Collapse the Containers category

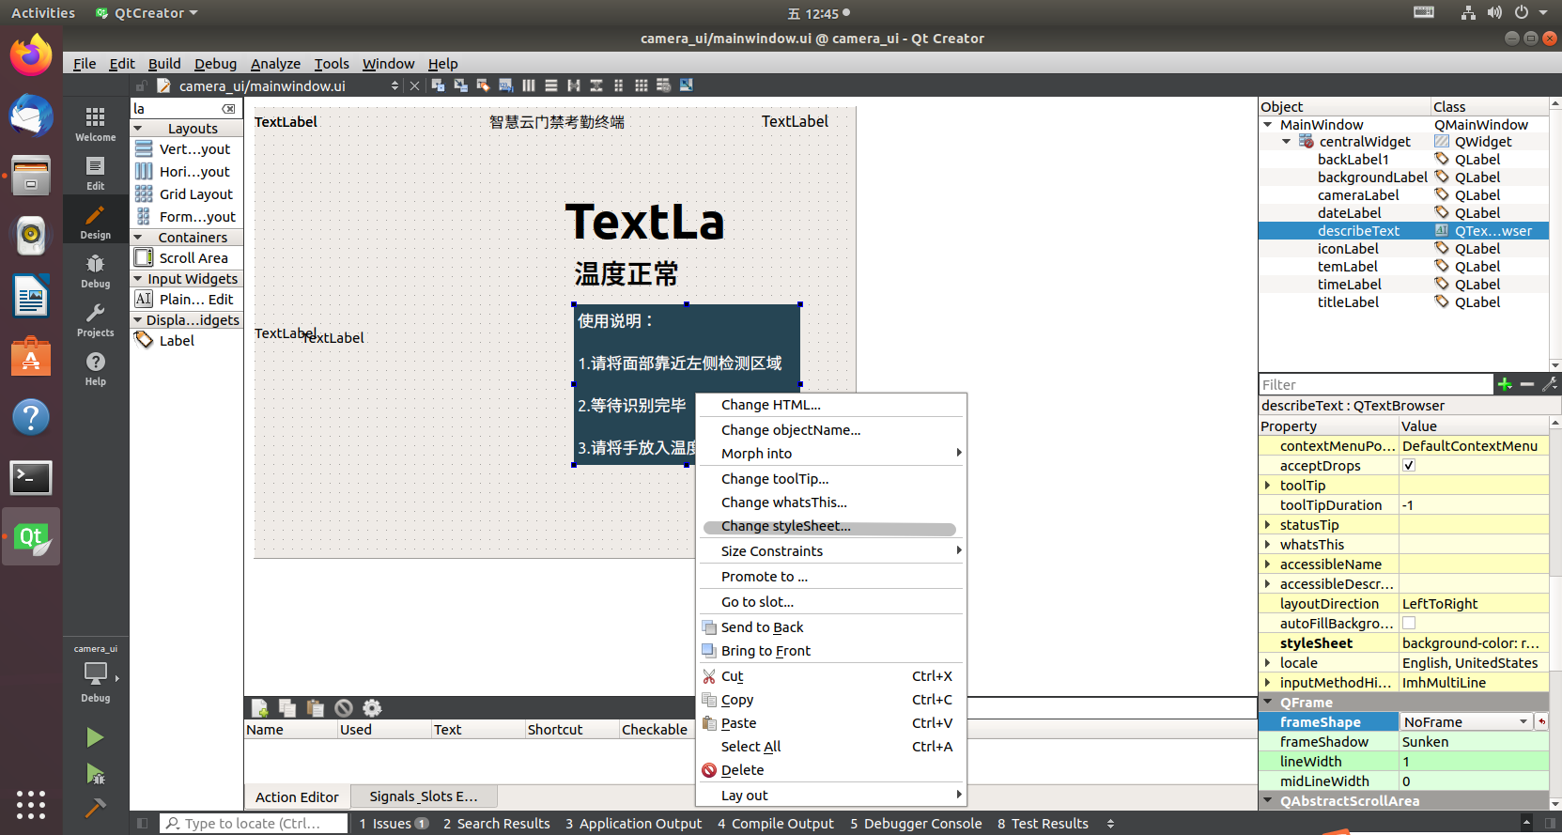138,238
